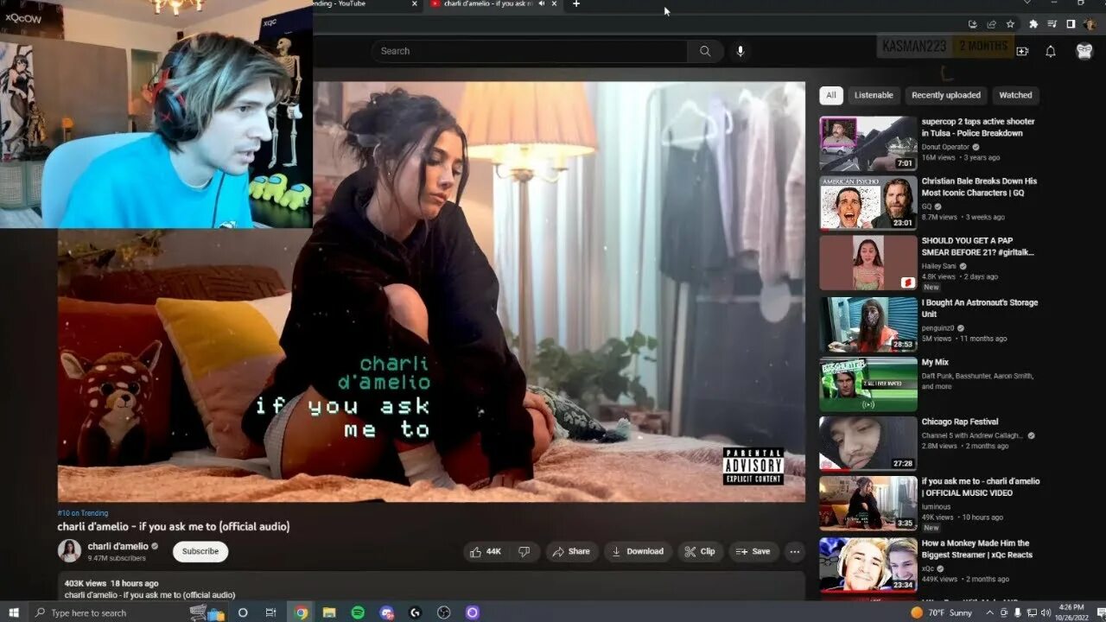Click Channel 5 with Andrew Callaghan name
The width and height of the screenshot is (1106, 622).
(972, 435)
